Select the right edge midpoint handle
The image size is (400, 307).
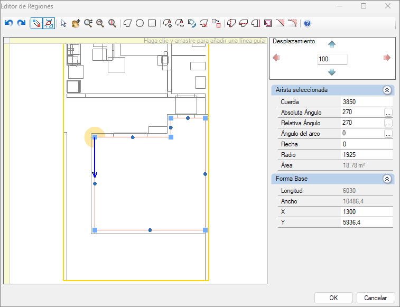tap(205, 174)
